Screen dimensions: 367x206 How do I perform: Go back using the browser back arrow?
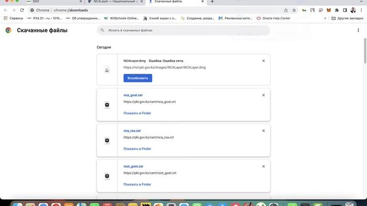point(6,10)
